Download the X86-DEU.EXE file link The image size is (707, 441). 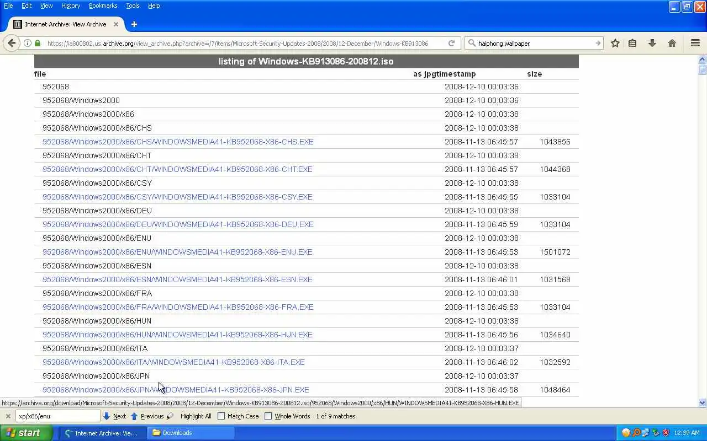178,224
